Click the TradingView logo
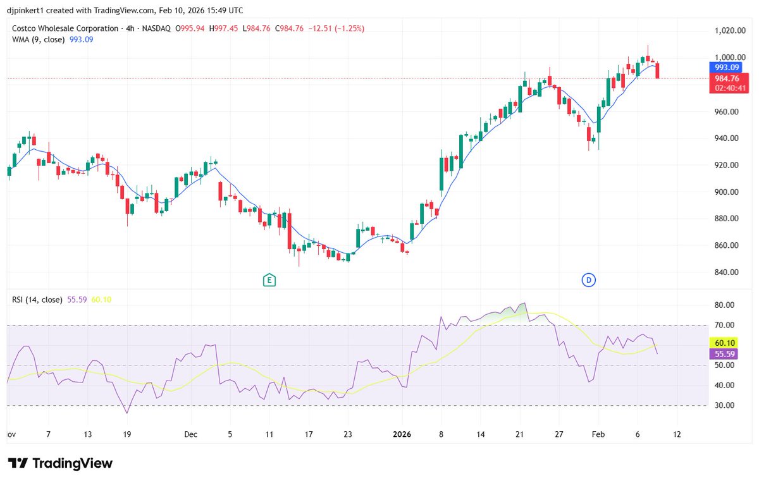The image size is (759, 483). 60,463
